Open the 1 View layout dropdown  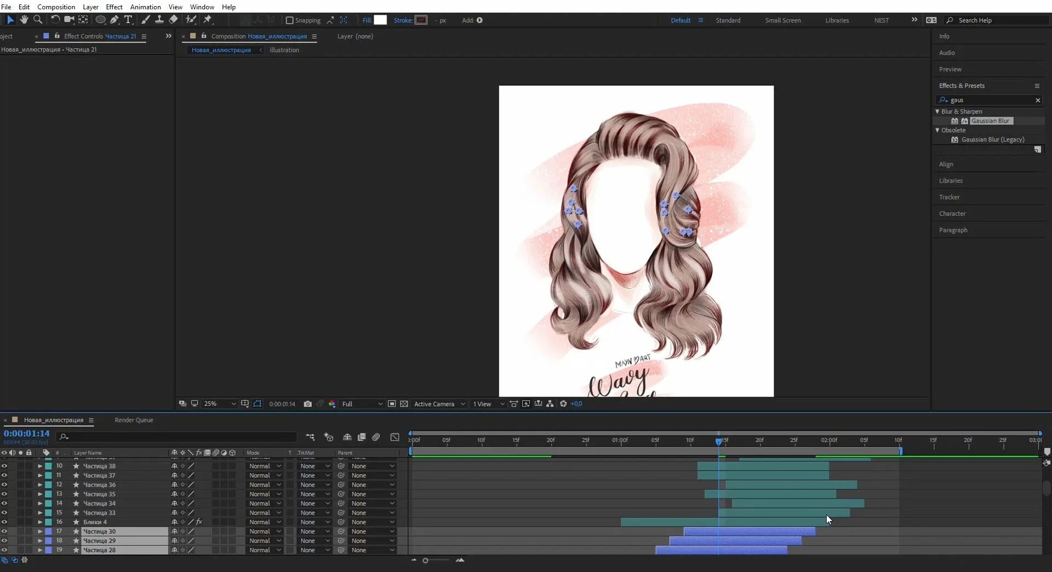(x=489, y=404)
